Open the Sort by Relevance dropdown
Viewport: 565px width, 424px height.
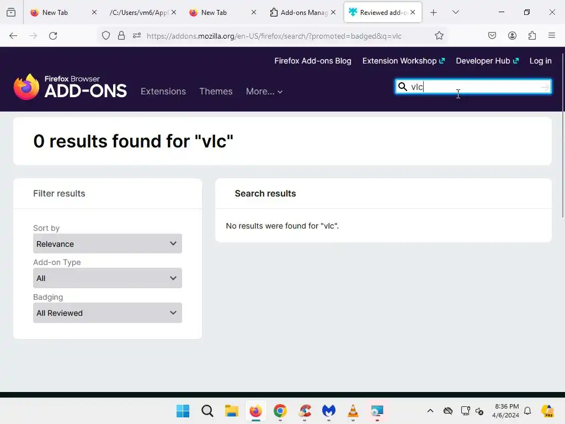(108, 243)
